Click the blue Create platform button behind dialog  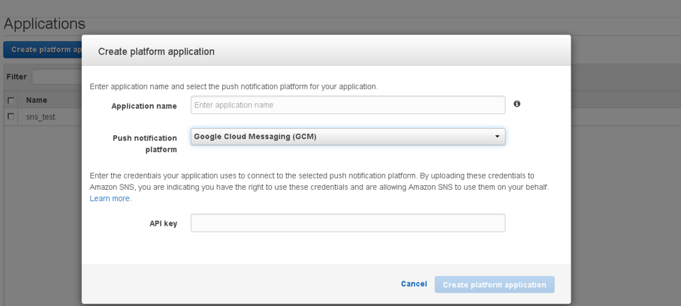pyautogui.click(x=43, y=50)
